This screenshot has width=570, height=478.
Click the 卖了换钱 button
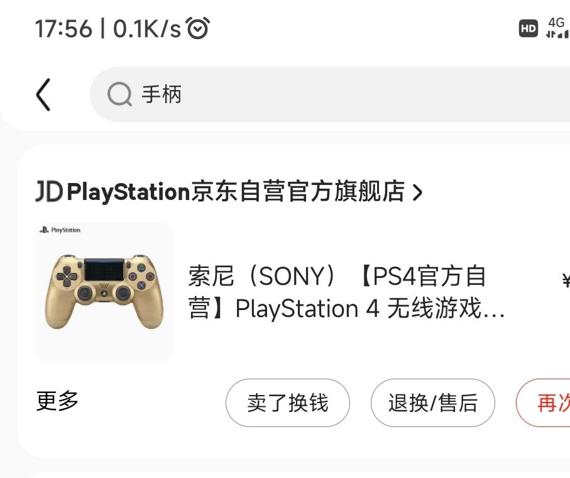point(288,403)
